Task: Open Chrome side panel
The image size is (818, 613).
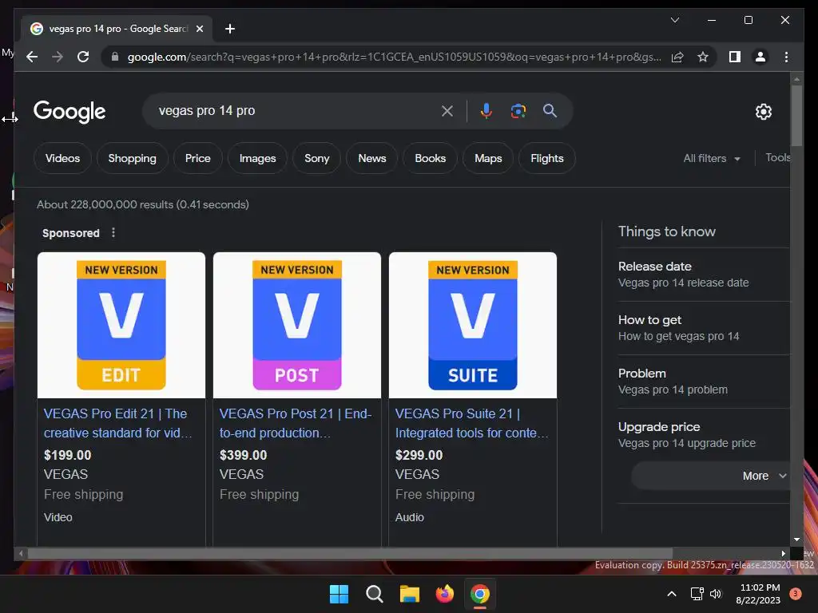Action: coord(735,57)
